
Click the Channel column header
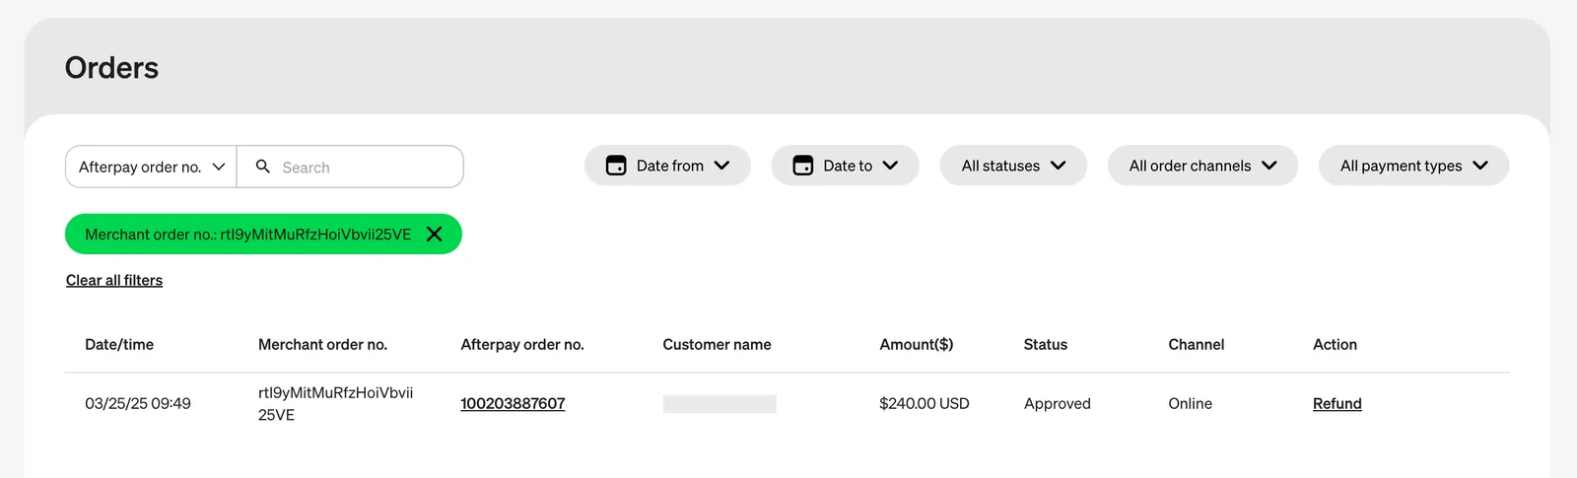pos(1196,344)
